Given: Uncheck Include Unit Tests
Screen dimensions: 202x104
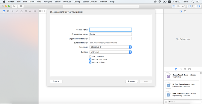Looking at the screenshot, I should [90, 59].
